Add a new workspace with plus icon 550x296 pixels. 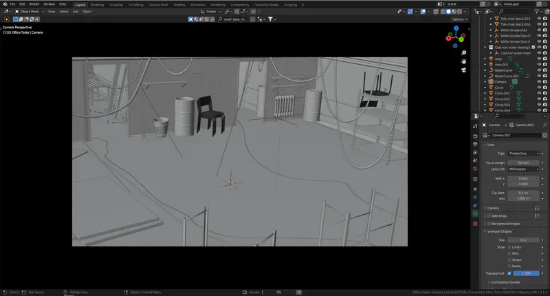pos(303,5)
